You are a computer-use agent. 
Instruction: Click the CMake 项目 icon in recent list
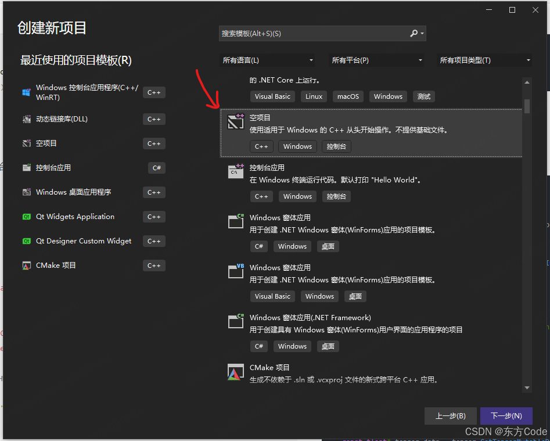click(x=27, y=266)
